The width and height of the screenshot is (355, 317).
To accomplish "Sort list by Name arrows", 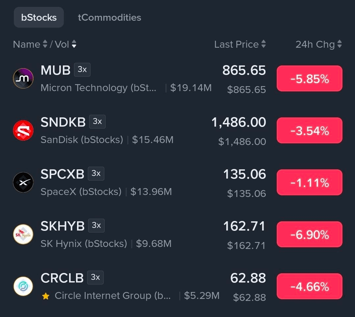I will click(45, 44).
